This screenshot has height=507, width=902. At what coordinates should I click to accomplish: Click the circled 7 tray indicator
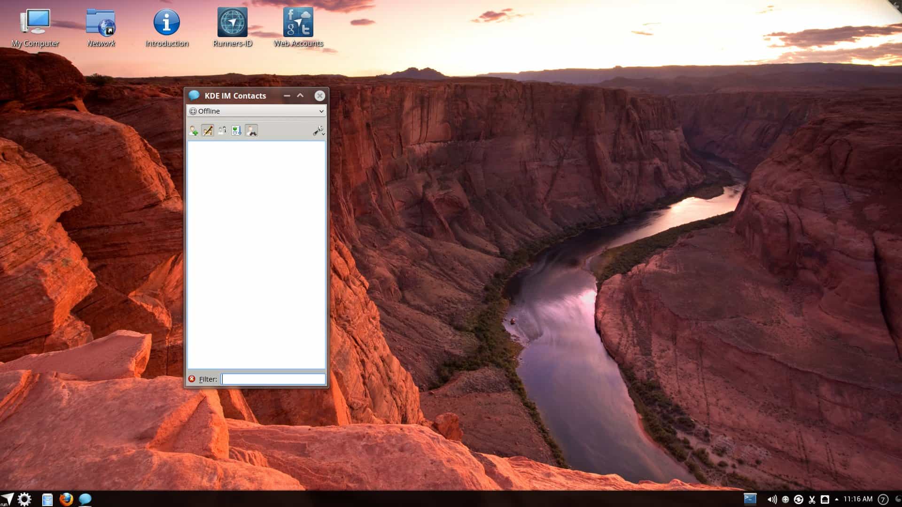(x=883, y=499)
